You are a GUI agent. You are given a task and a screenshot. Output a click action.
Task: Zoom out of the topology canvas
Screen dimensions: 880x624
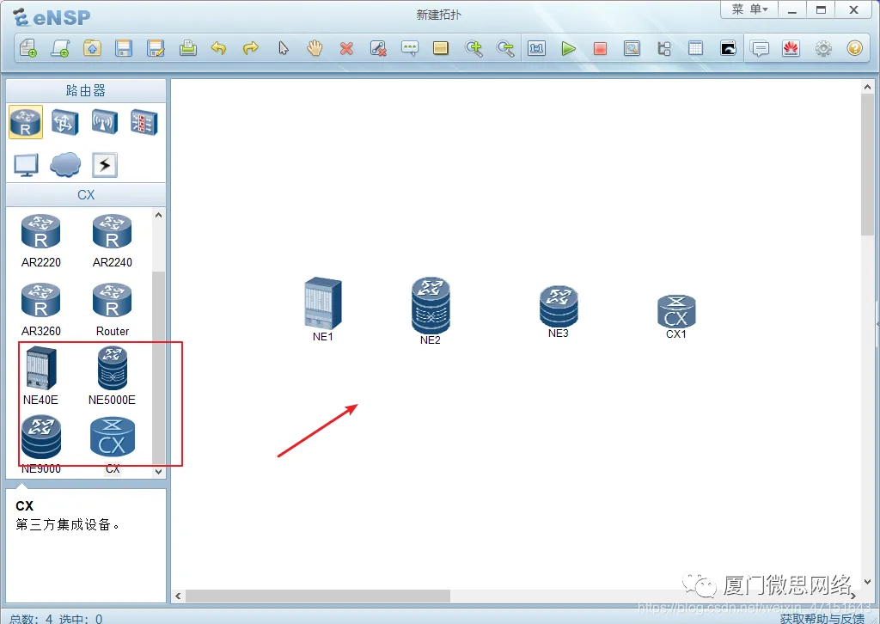[x=505, y=48]
